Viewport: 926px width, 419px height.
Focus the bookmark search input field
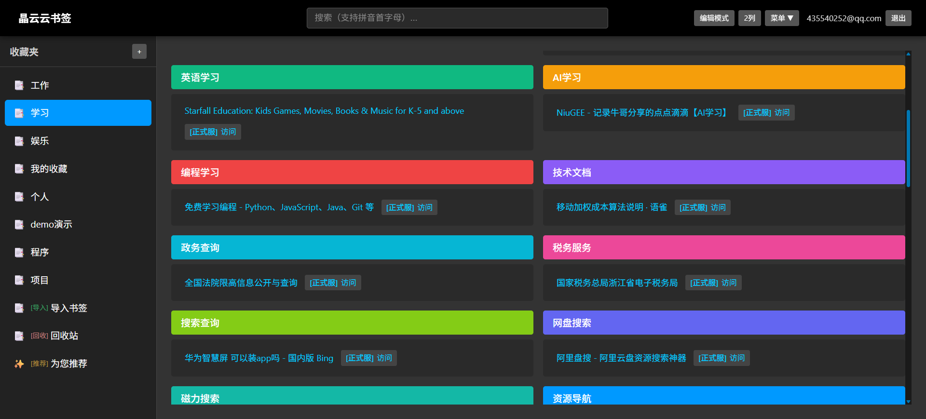point(457,18)
